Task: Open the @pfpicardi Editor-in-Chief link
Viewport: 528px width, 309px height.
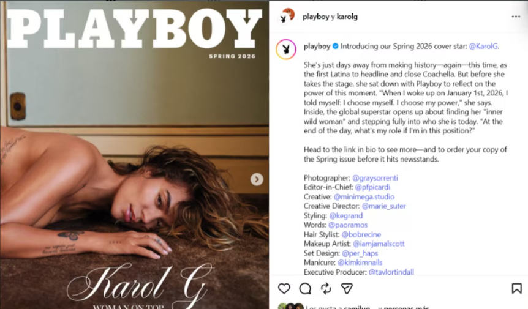Action: (372, 187)
